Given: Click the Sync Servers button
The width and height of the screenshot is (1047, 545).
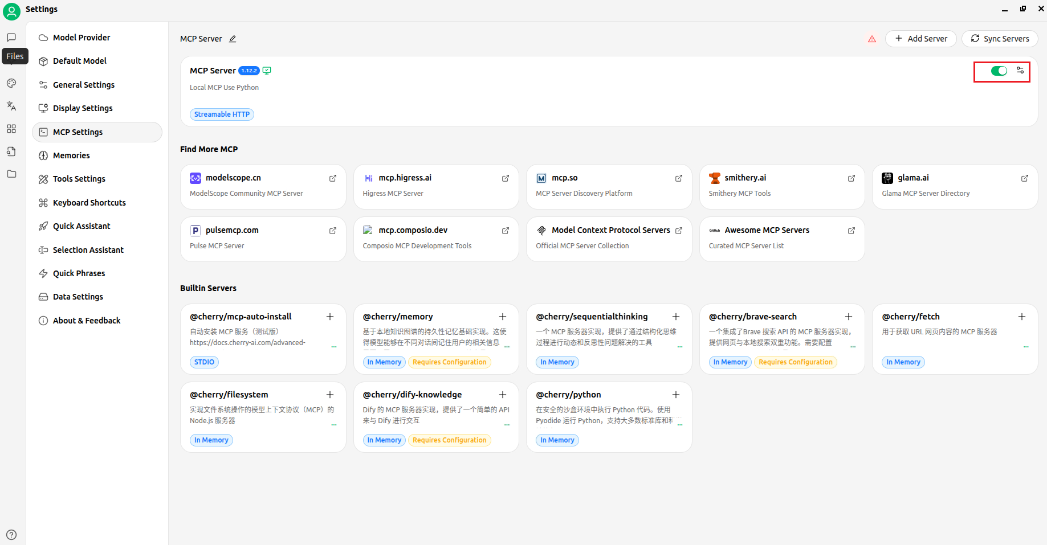Looking at the screenshot, I should 1000,39.
